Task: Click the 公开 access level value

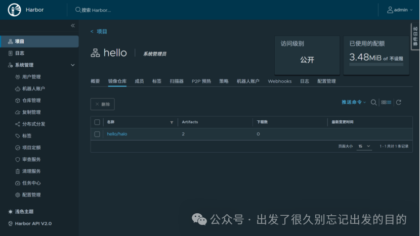Action: [307, 60]
